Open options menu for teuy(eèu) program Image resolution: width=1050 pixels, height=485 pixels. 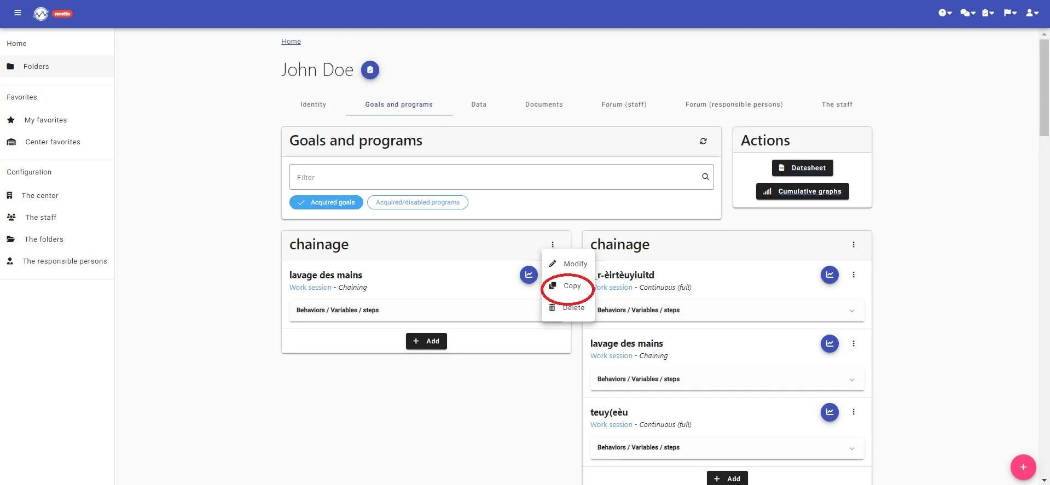pyautogui.click(x=854, y=412)
